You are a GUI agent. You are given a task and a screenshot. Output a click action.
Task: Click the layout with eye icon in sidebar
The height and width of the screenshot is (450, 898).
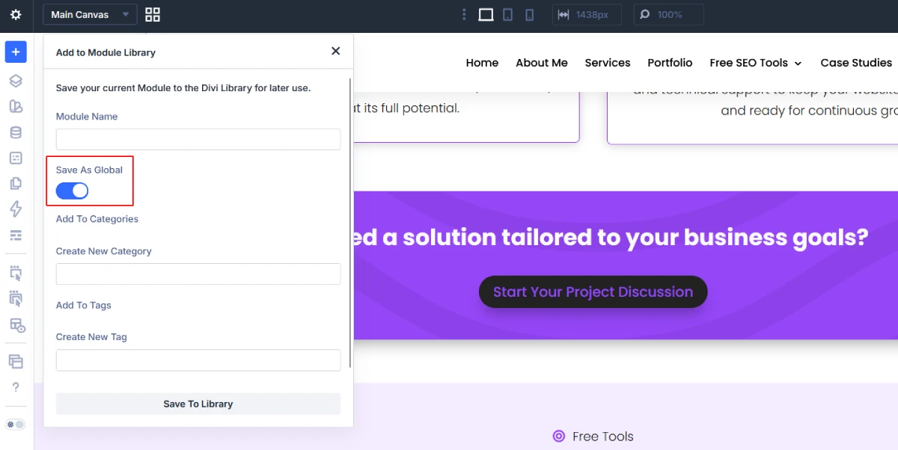coord(16,325)
